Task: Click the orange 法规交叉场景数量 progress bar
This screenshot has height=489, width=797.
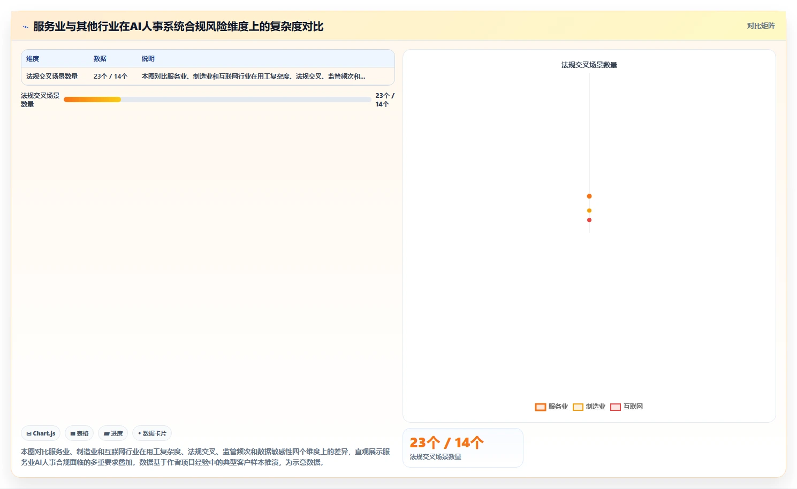Action: click(92, 100)
